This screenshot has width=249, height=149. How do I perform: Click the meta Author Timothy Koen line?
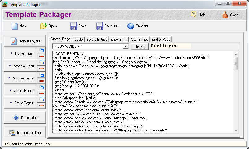[x=89, y=122]
